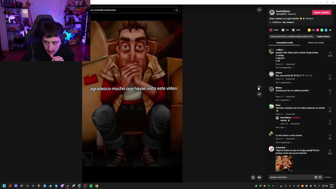Image resolution: width=336 pixels, height=189 pixels.
Task: Save video with the bookmark icon
Action: 293,30
